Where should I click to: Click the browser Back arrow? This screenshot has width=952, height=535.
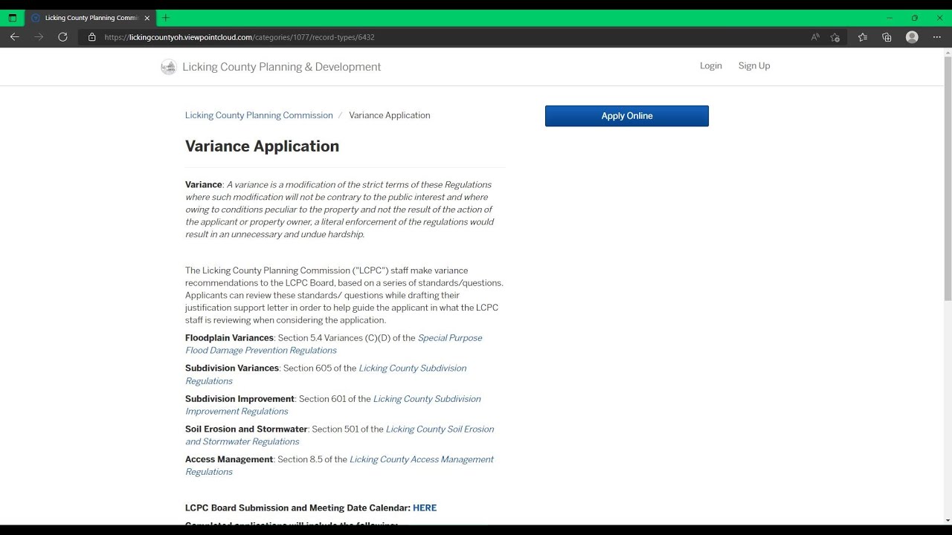click(14, 37)
